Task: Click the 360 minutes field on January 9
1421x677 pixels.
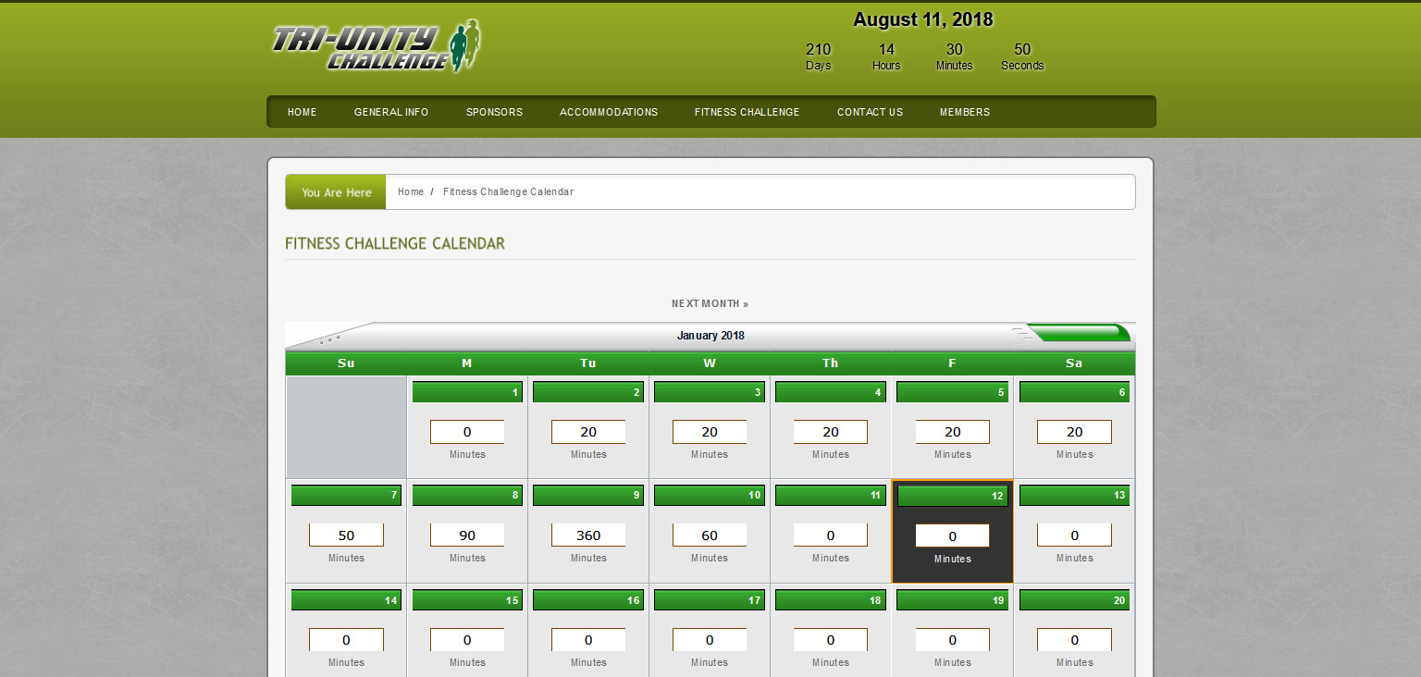Action: tap(588, 535)
